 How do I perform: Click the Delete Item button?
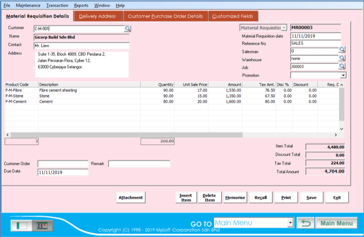point(209,197)
